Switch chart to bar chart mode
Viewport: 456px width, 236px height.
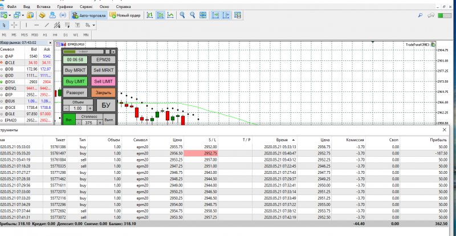click(x=150, y=15)
